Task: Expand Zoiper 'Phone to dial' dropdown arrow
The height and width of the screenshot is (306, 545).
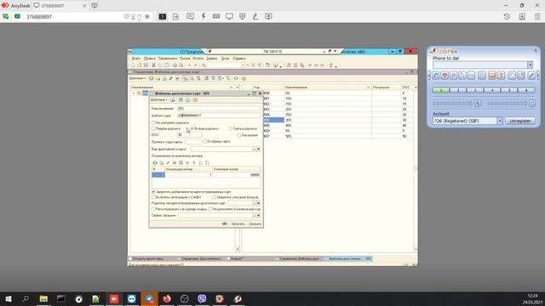Action: point(530,65)
